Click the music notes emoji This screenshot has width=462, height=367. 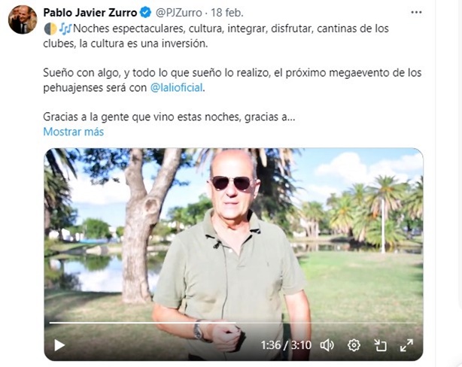coord(65,29)
